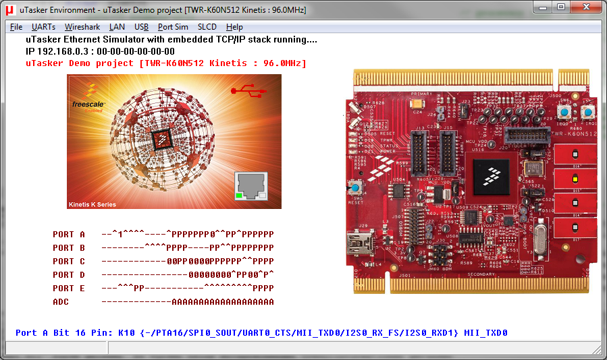Screen dimensions: 607x360
Task: Click the Ethernet RJ45 jack icon
Action: coord(250,185)
